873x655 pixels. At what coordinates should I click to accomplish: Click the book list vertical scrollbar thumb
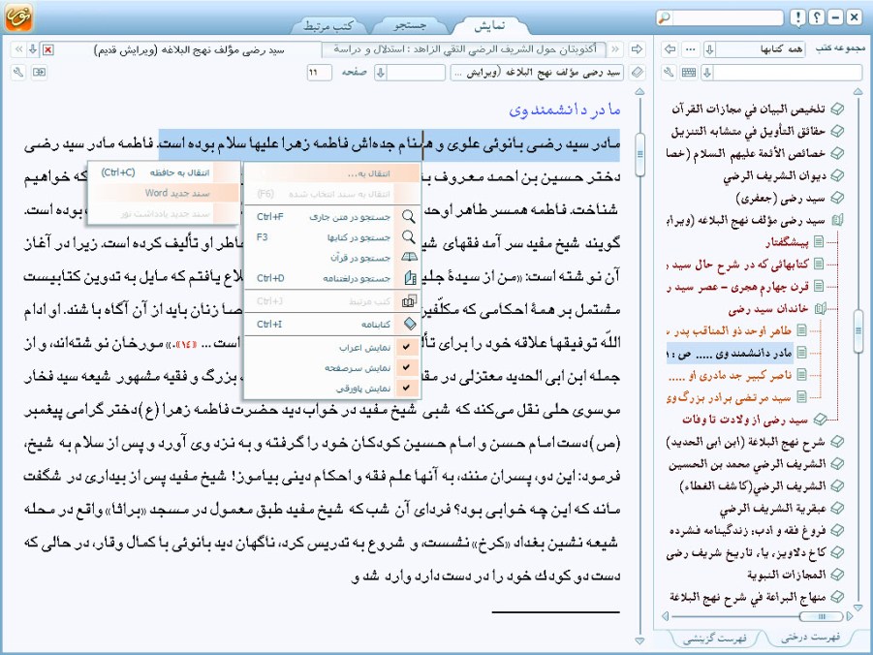(x=857, y=332)
